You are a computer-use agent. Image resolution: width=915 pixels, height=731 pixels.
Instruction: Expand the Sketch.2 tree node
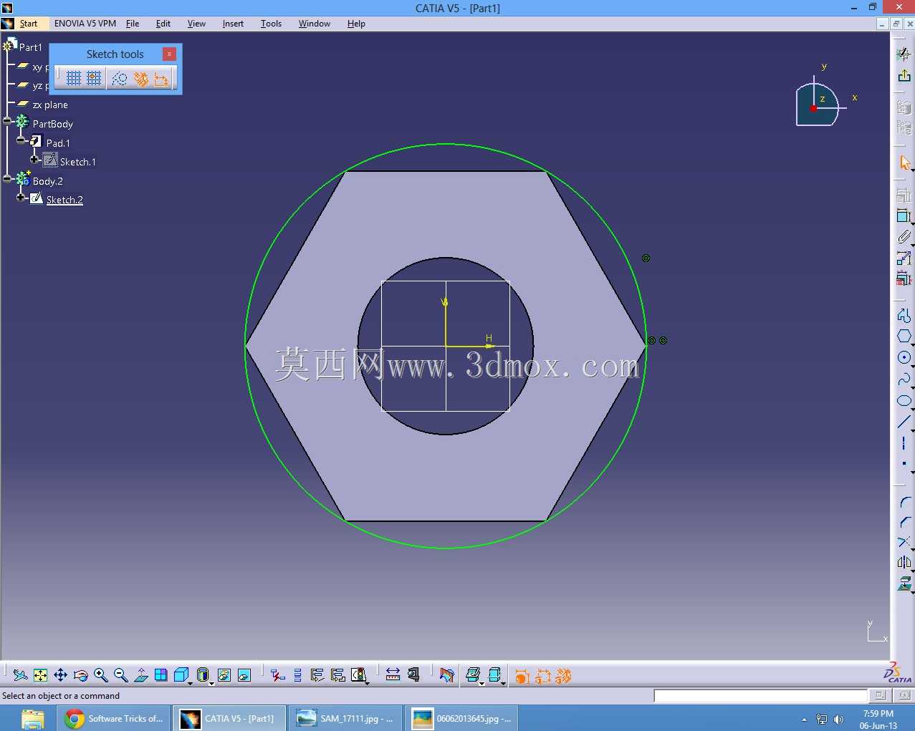(21, 197)
